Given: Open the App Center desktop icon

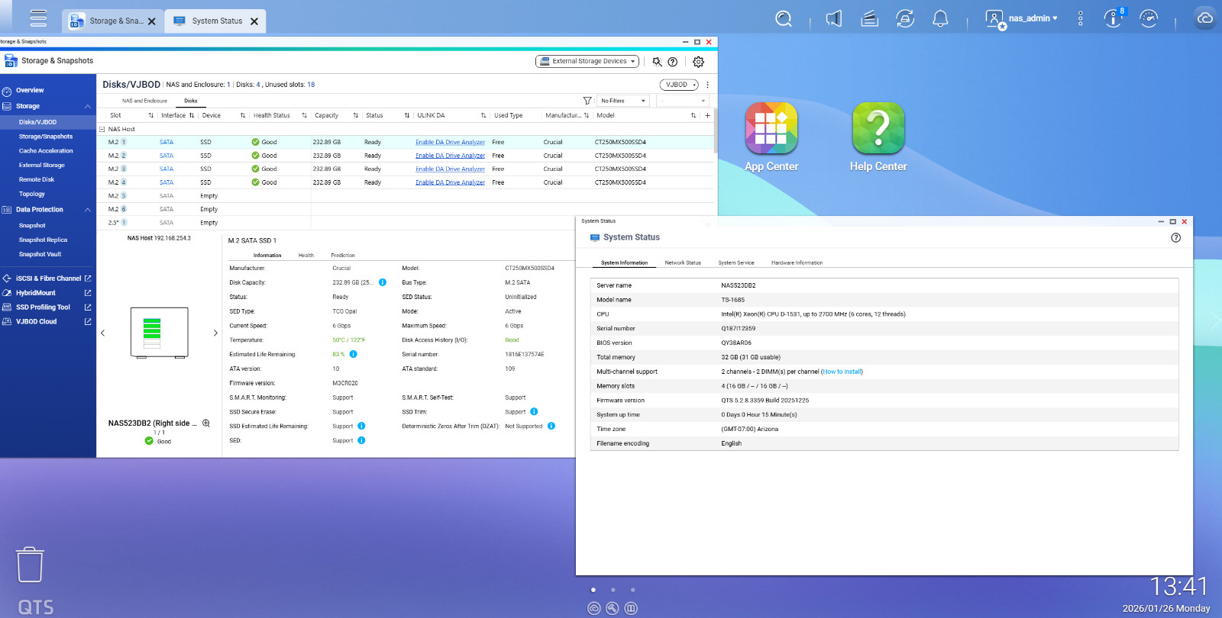Looking at the screenshot, I should pyautogui.click(x=771, y=128).
